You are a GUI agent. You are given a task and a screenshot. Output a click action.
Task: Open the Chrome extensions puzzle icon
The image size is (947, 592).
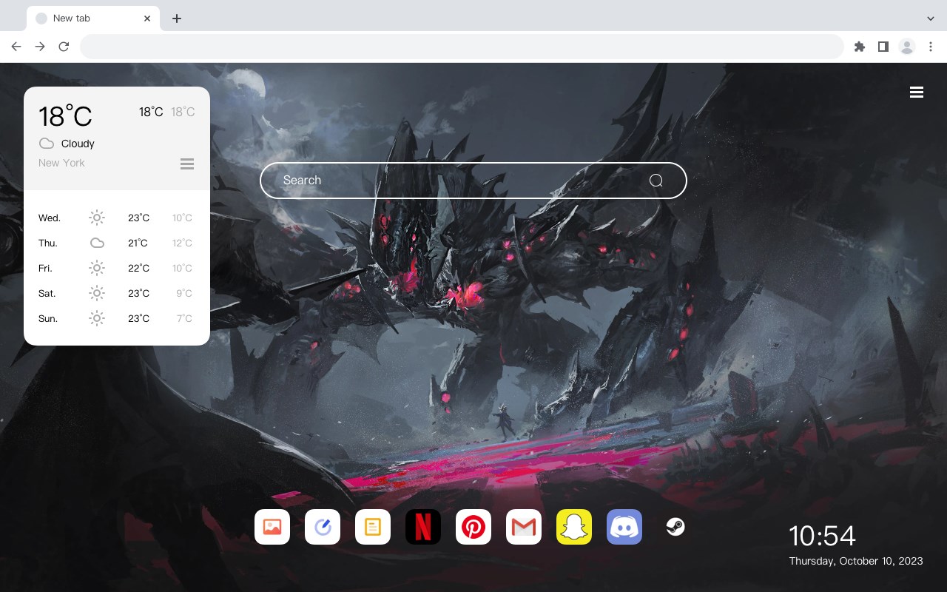pos(859,47)
